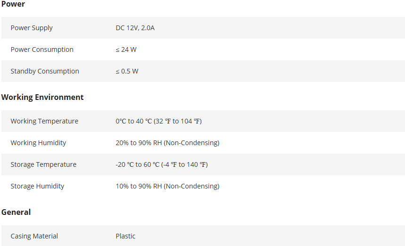Click the ≤ 24 W value
This screenshot has width=405, height=246.
click(x=126, y=49)
